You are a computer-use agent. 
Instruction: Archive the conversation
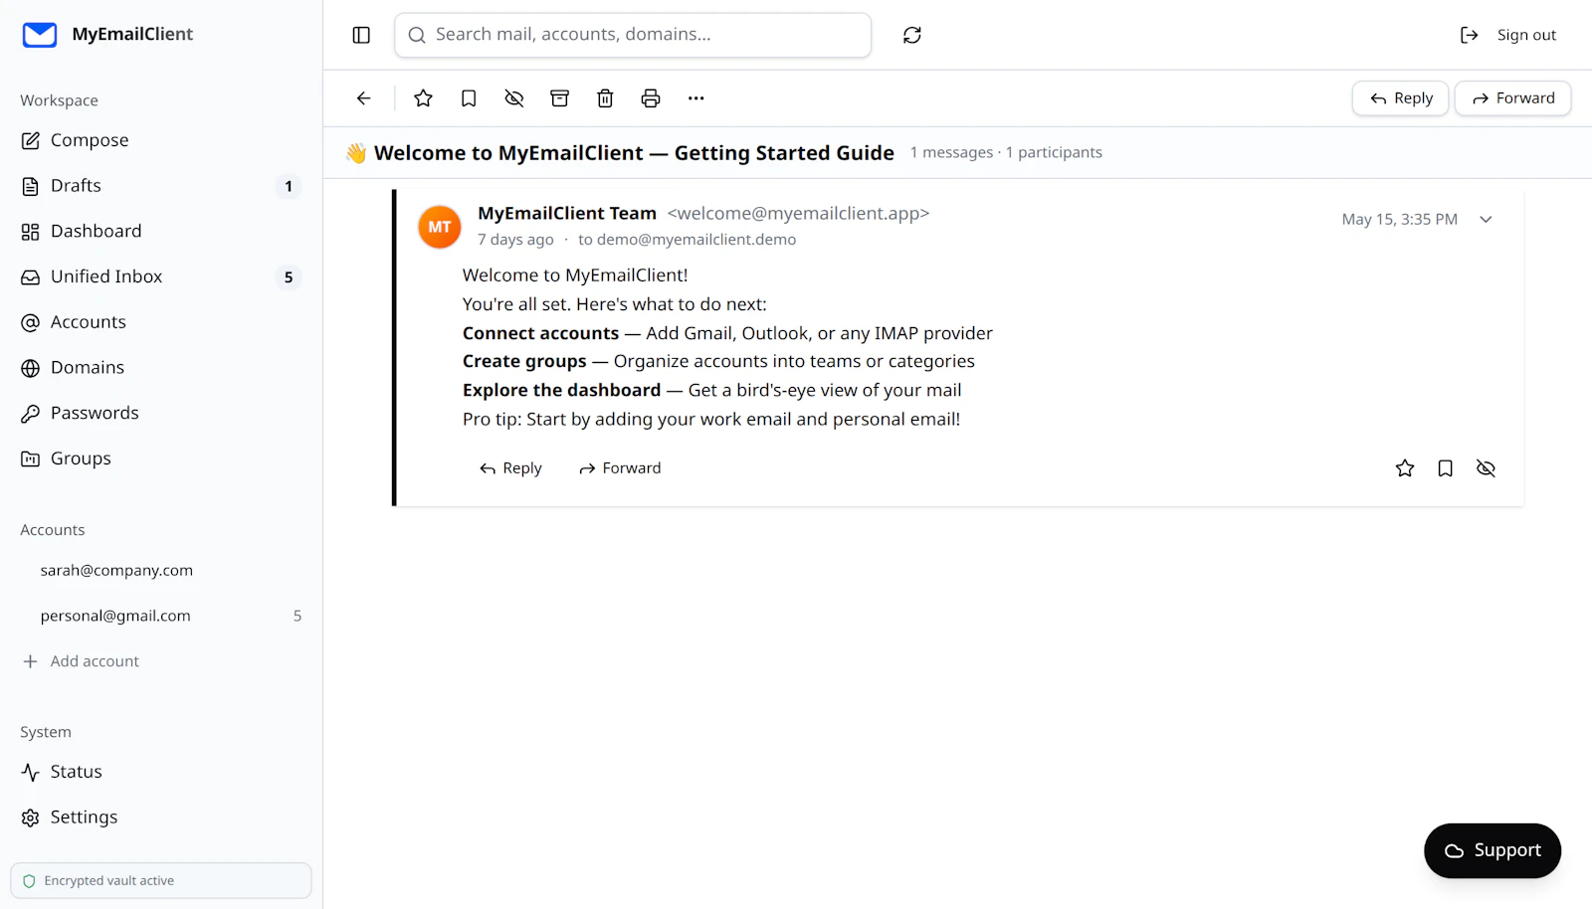(x=559, y=98)
